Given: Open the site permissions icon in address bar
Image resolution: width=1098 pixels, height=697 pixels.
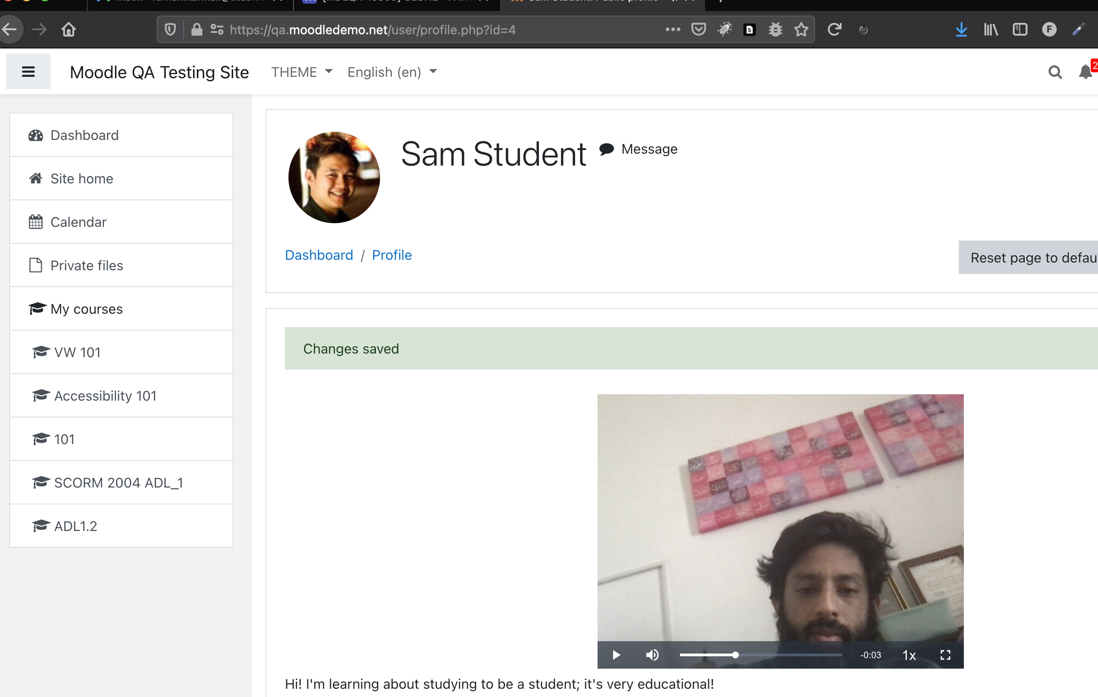Looking at the screenshot, I should tap(217, 30).
